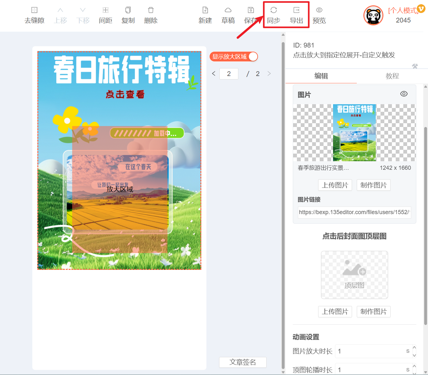Toggle the 图片 section eye icon

404,94
